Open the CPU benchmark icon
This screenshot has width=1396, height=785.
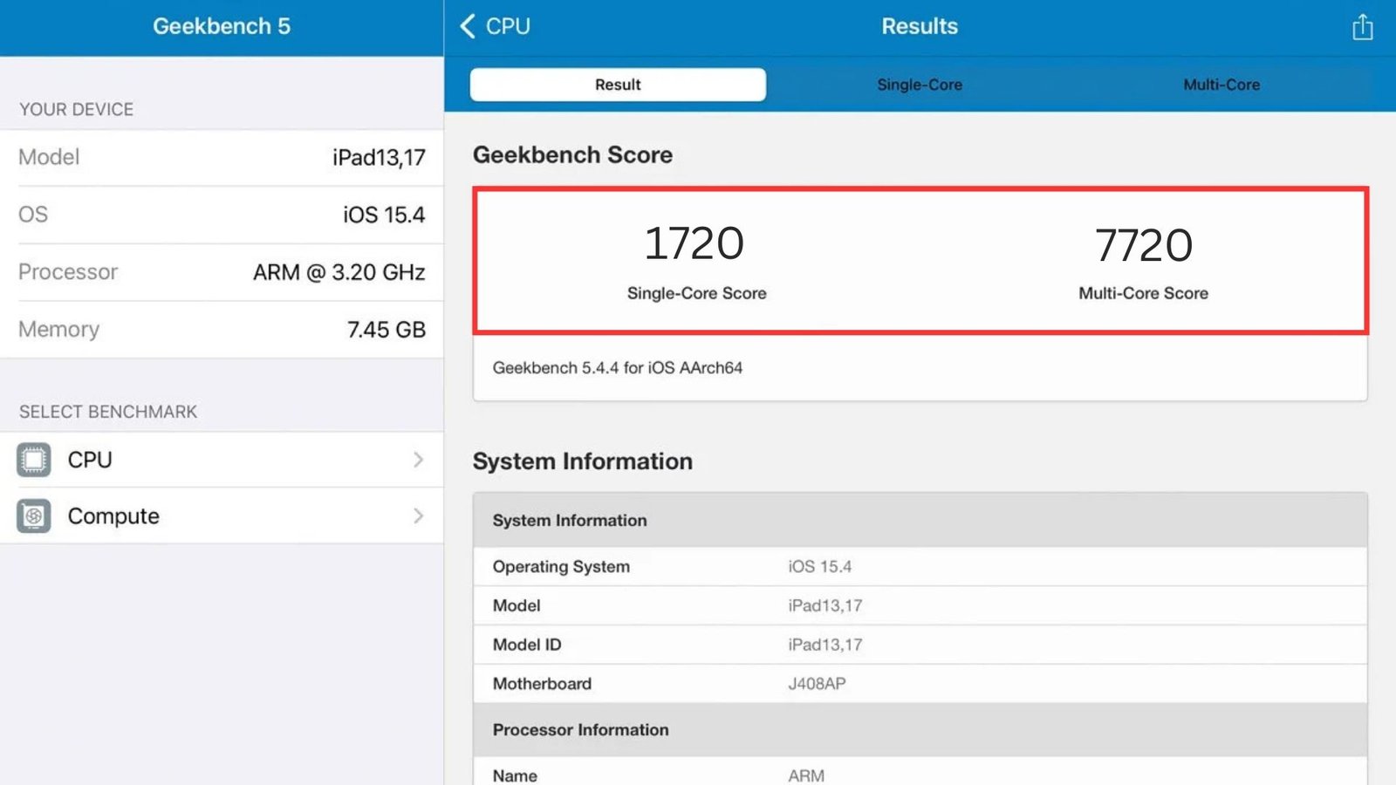coord(33,460)
